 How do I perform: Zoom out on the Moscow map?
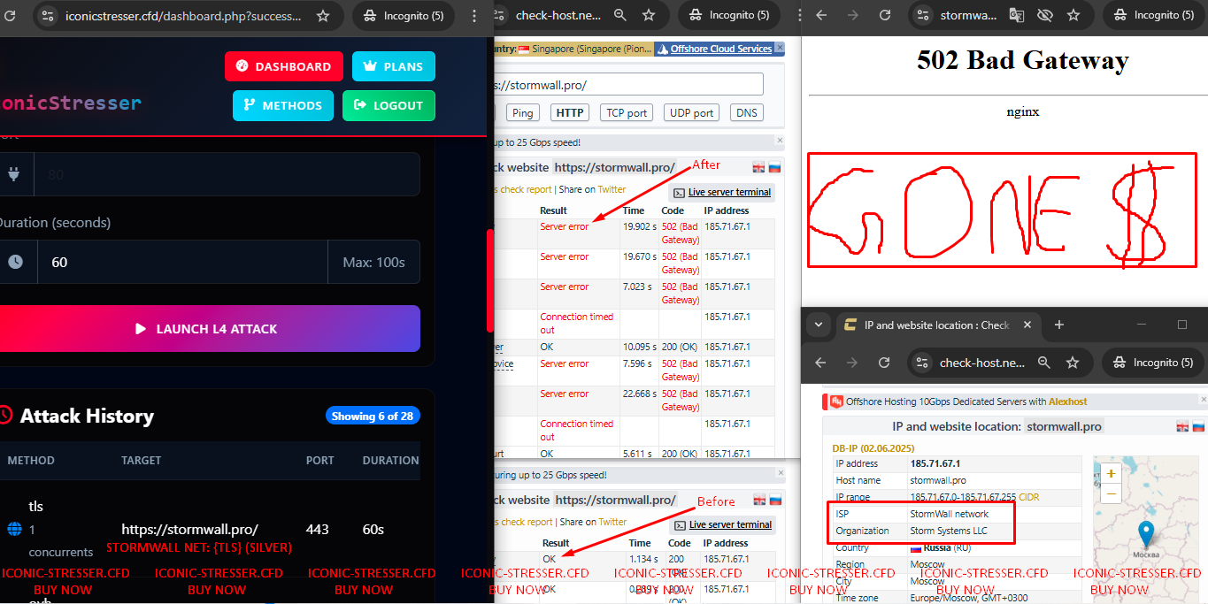tap(1111, 493)
